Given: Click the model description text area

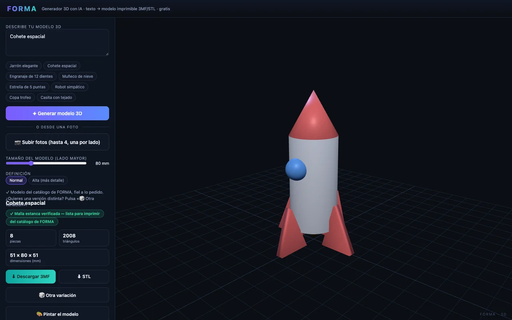Looking at the screenshot, I should point(57,42).
